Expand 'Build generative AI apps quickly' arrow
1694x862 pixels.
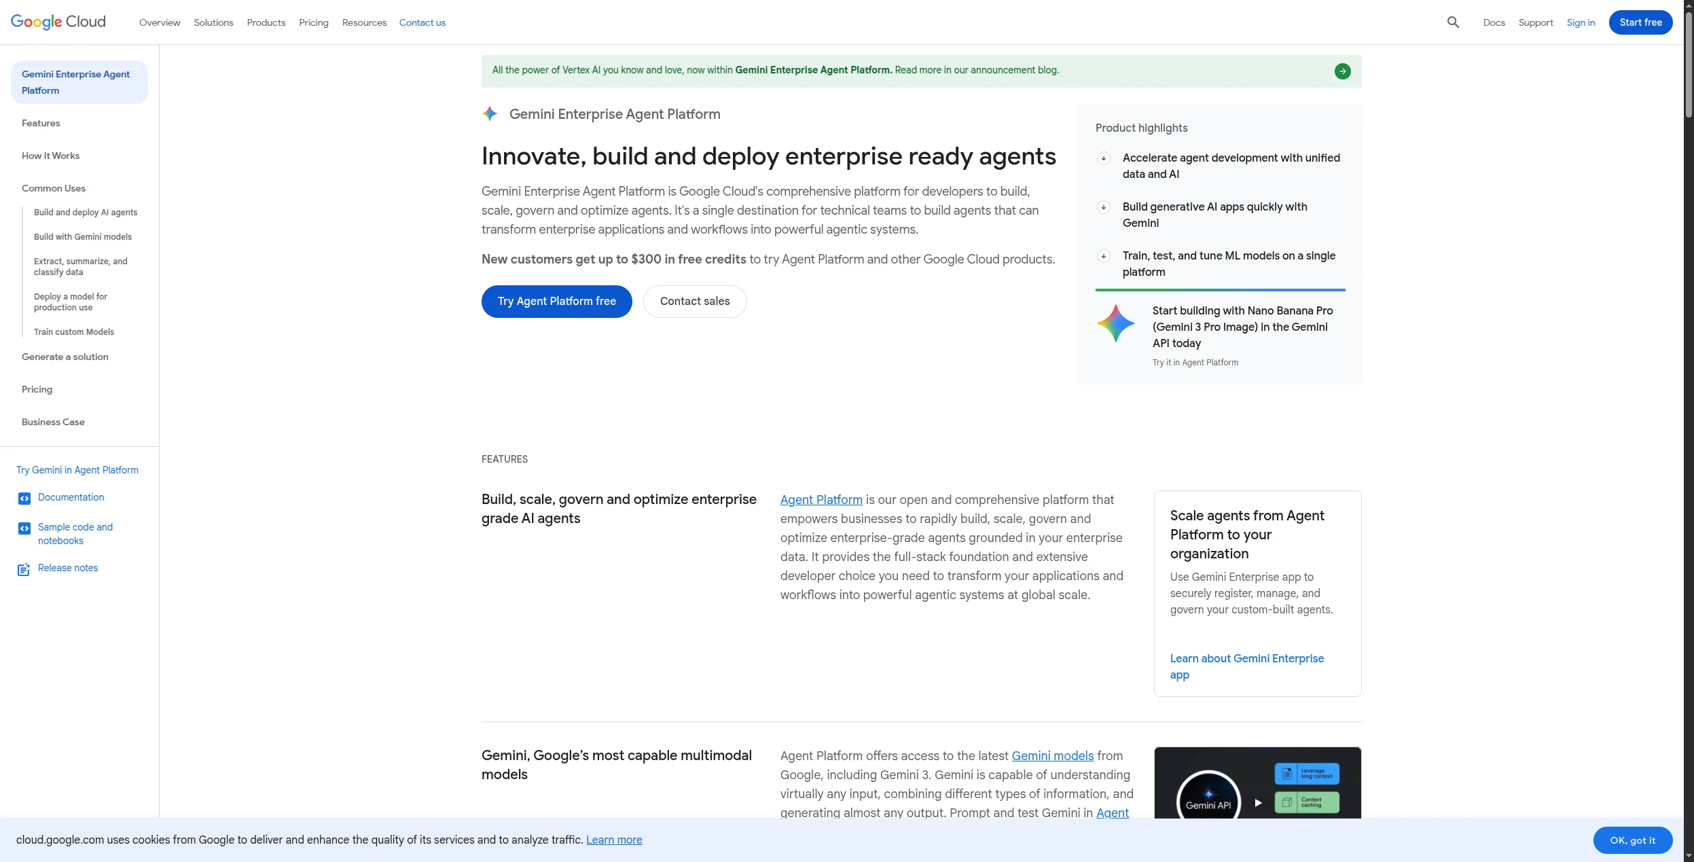click(x=1104, y=207)
